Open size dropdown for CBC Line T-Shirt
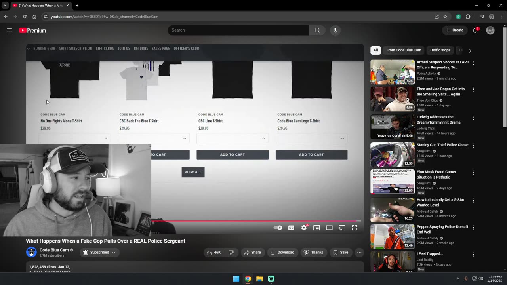This screenshot has height=285, width=507. (x=233, y=139)
